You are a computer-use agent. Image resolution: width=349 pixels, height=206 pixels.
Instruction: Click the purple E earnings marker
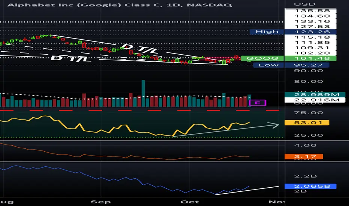[257, 103]
